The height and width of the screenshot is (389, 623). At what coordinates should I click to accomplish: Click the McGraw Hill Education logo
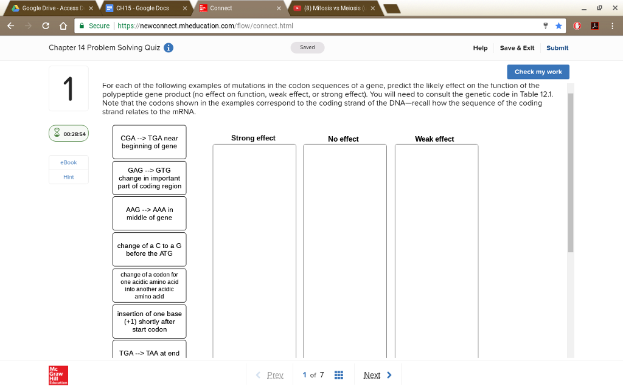pos(58,375)
